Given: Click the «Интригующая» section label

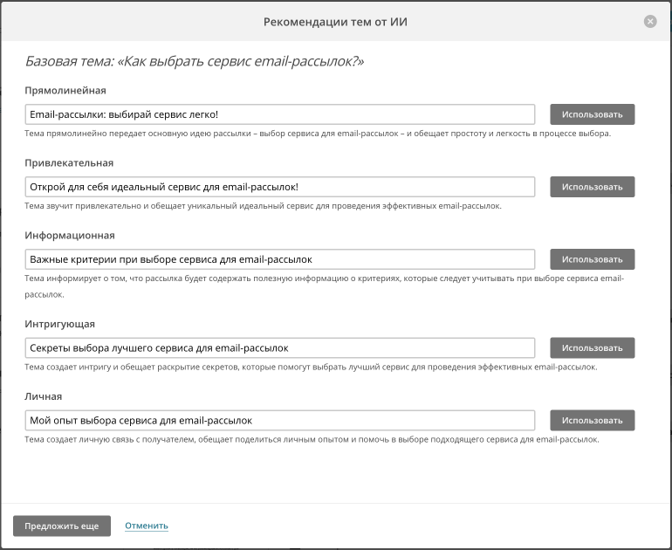Looking at the screenshot, I should [61, 324].
